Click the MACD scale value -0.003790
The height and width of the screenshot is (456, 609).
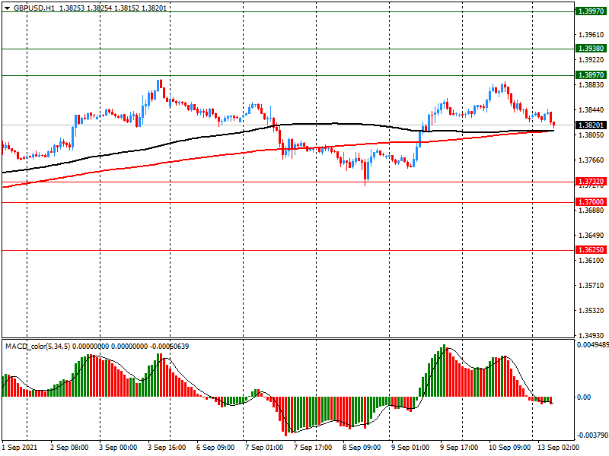593,435
